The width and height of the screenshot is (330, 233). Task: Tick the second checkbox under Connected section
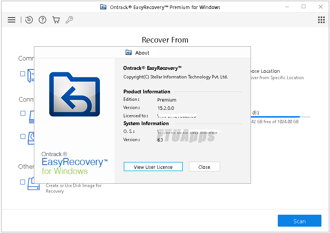click(x=23, y=137)
